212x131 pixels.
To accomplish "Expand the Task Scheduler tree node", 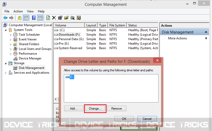I will point(11,35).
